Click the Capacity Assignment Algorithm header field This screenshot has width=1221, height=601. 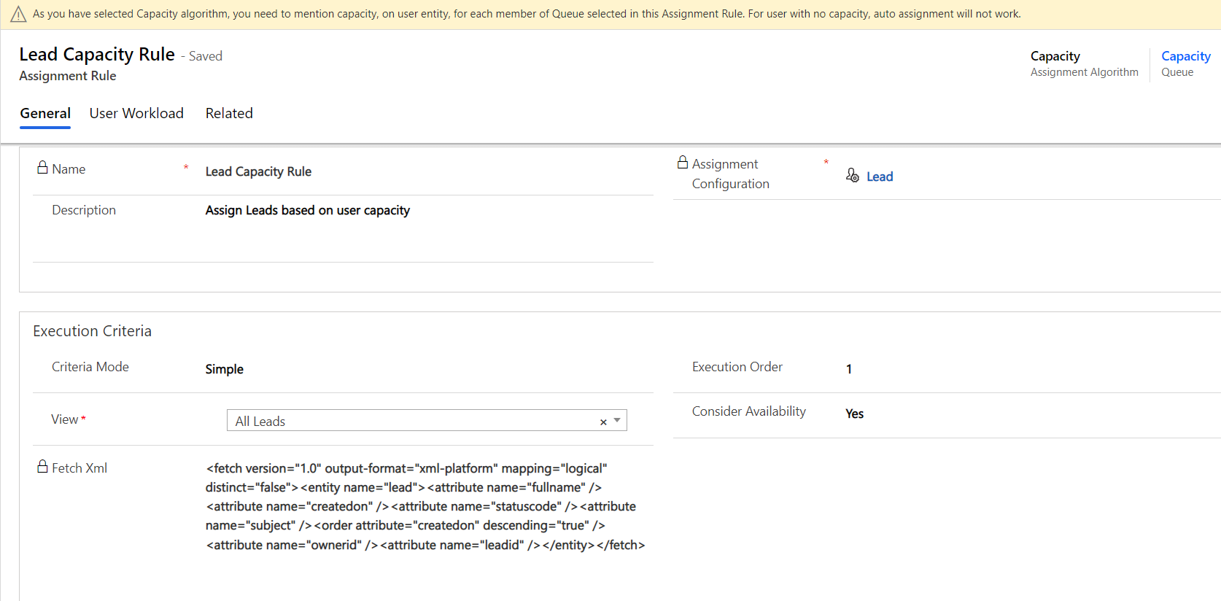[1055, 57]
